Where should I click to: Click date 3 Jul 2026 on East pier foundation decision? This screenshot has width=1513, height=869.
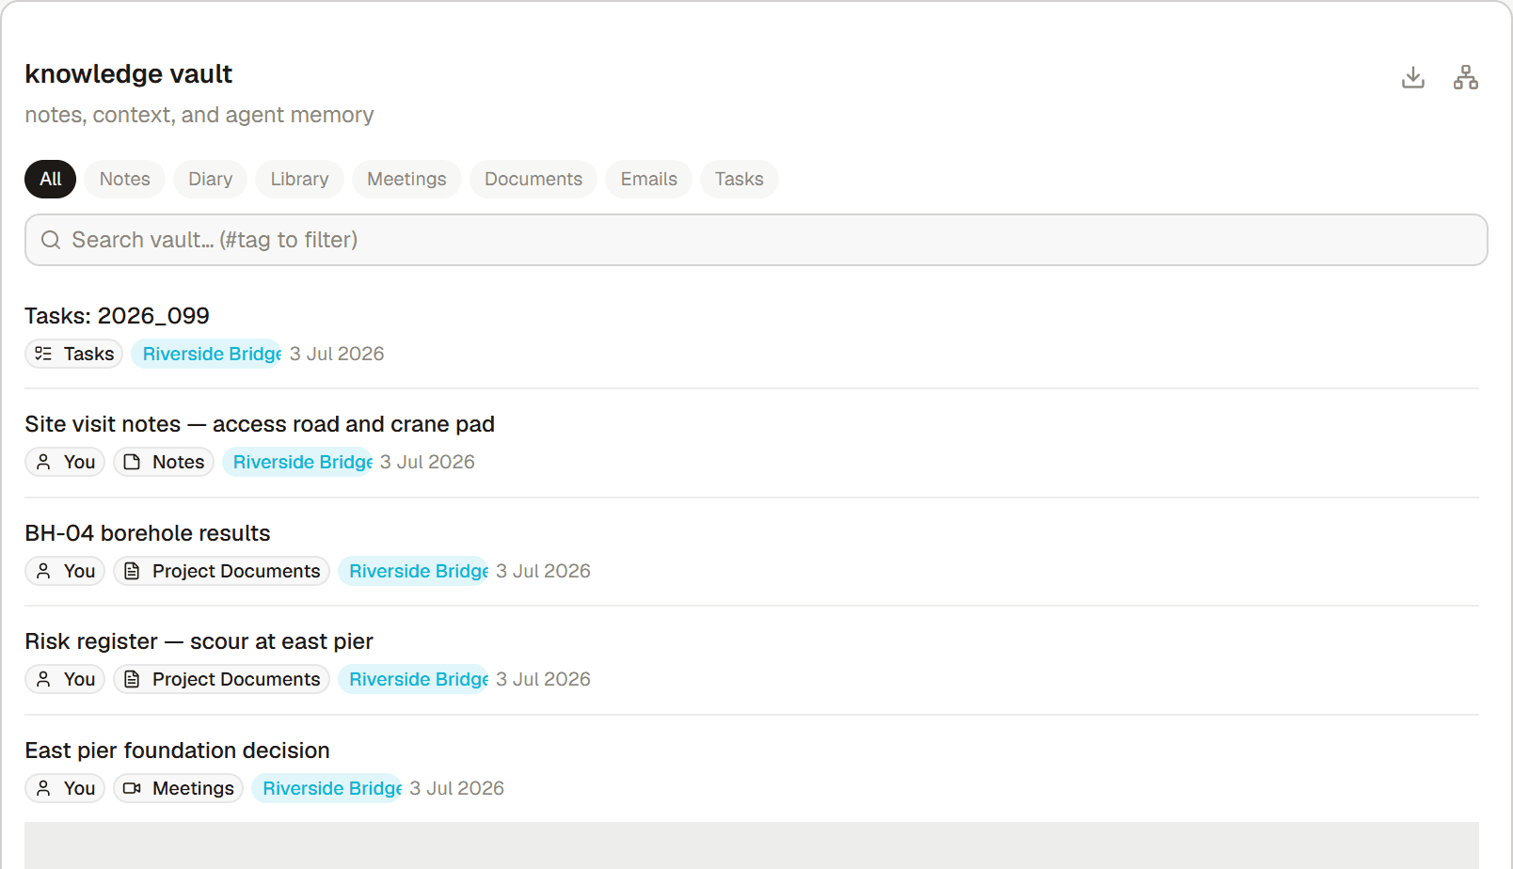[456, 788]
